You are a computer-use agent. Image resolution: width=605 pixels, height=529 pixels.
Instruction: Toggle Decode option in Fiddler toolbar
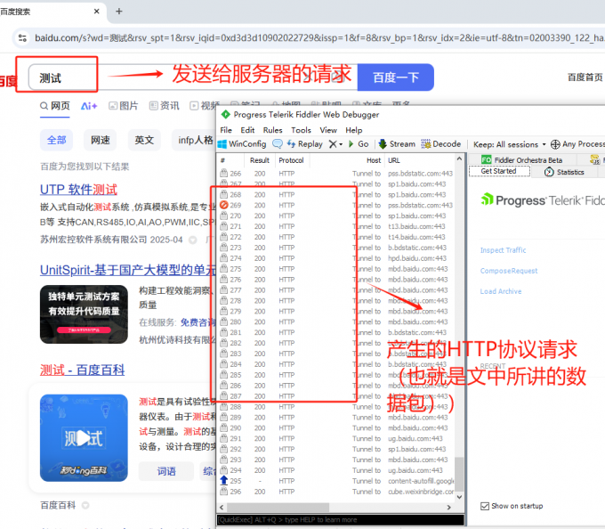(x=441, y=144)
